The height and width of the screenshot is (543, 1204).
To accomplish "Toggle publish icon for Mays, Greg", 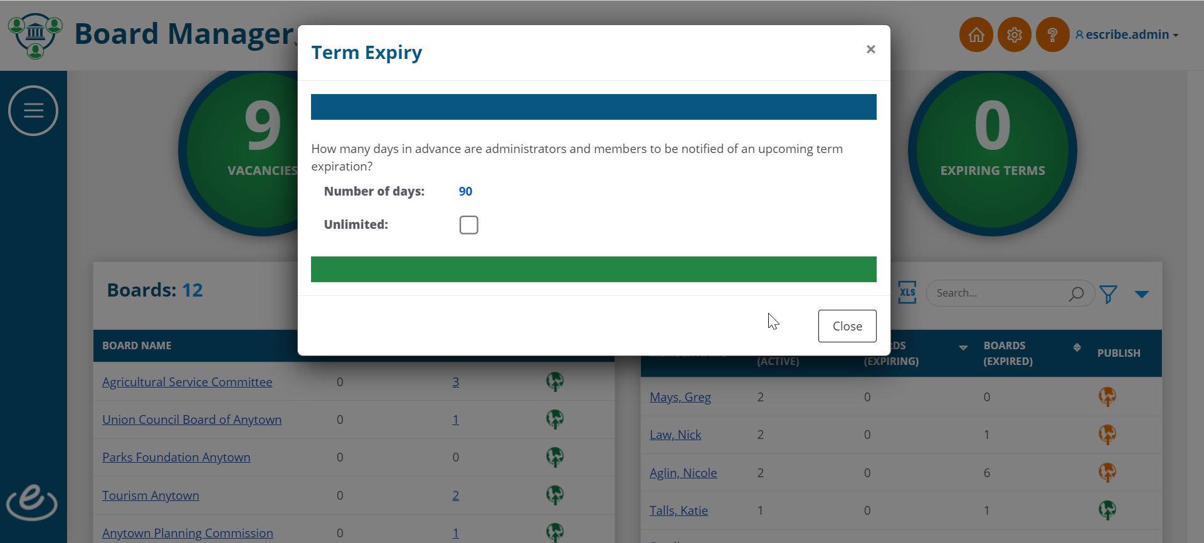I will (1107, 396).
